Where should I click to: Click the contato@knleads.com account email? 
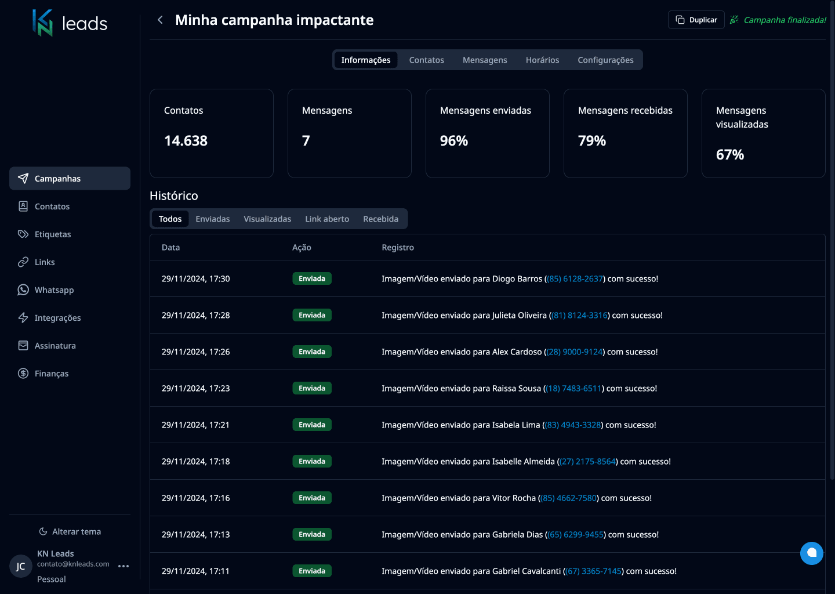pos(73,564)
